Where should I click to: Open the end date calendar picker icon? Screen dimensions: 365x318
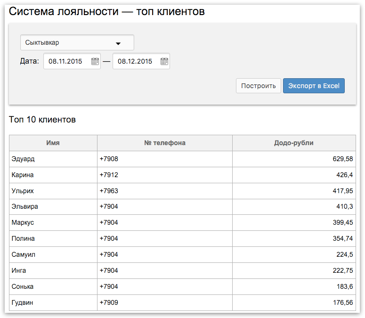coord(164,61)
